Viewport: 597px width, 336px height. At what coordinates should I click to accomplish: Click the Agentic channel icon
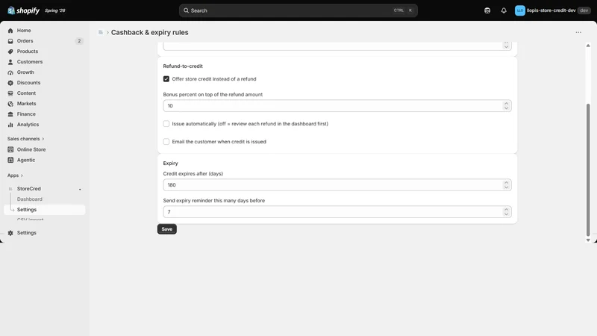tap(10, 160)
